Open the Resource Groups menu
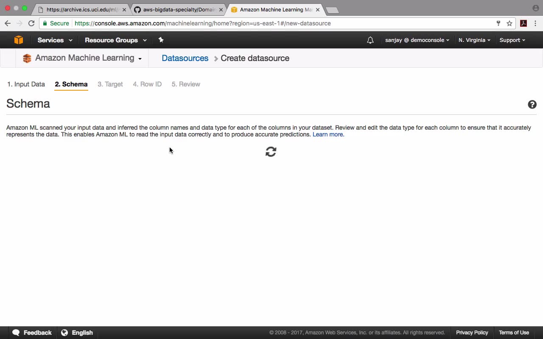This screenshot has width=543, height=339. click(x=115, y=40)
